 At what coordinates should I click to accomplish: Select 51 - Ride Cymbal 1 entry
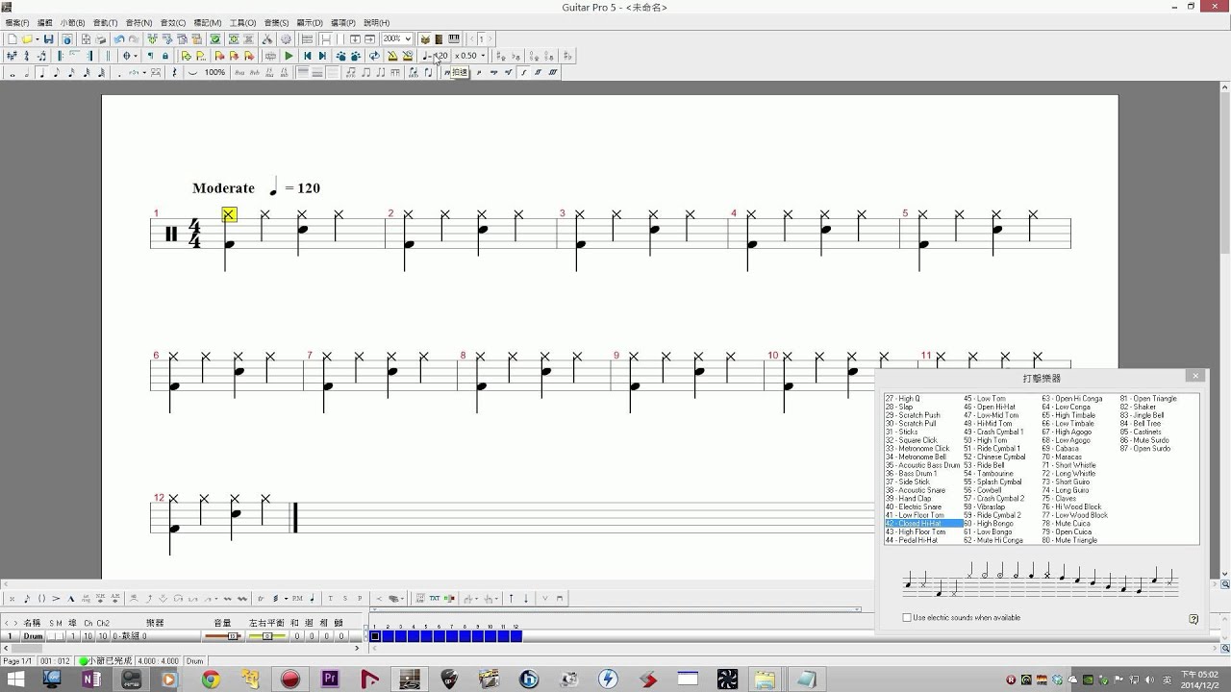pyautogui.click(x=992, y=448)
